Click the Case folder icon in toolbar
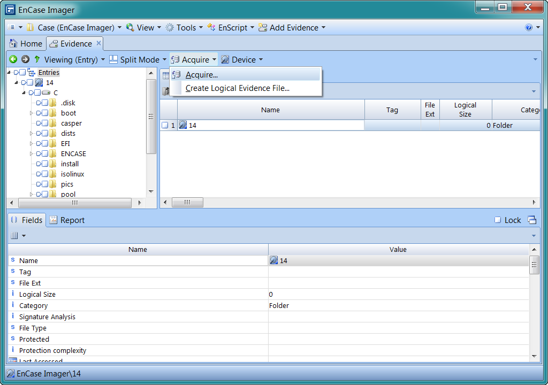 pyautogui.click(x=31, y=27)
